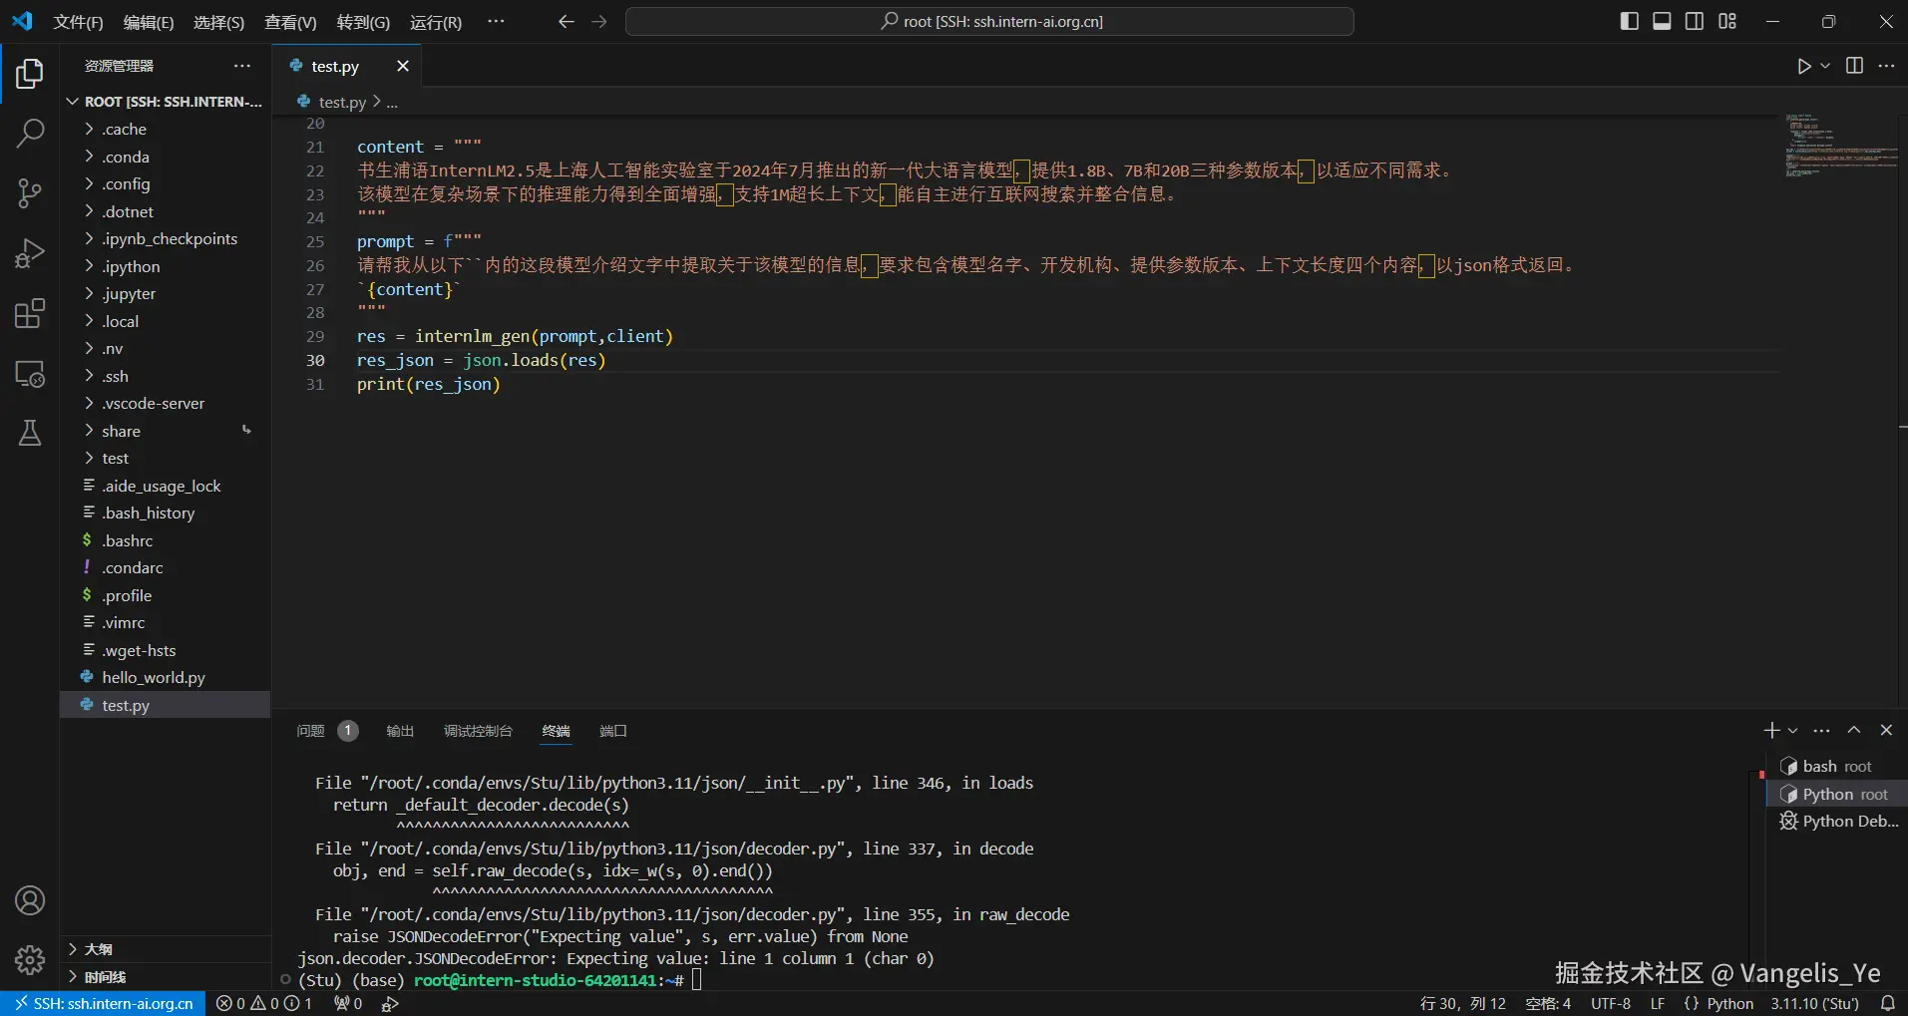
Task: Split the editor to the right
Action: pyautogui.click(x=1854, y=66)
